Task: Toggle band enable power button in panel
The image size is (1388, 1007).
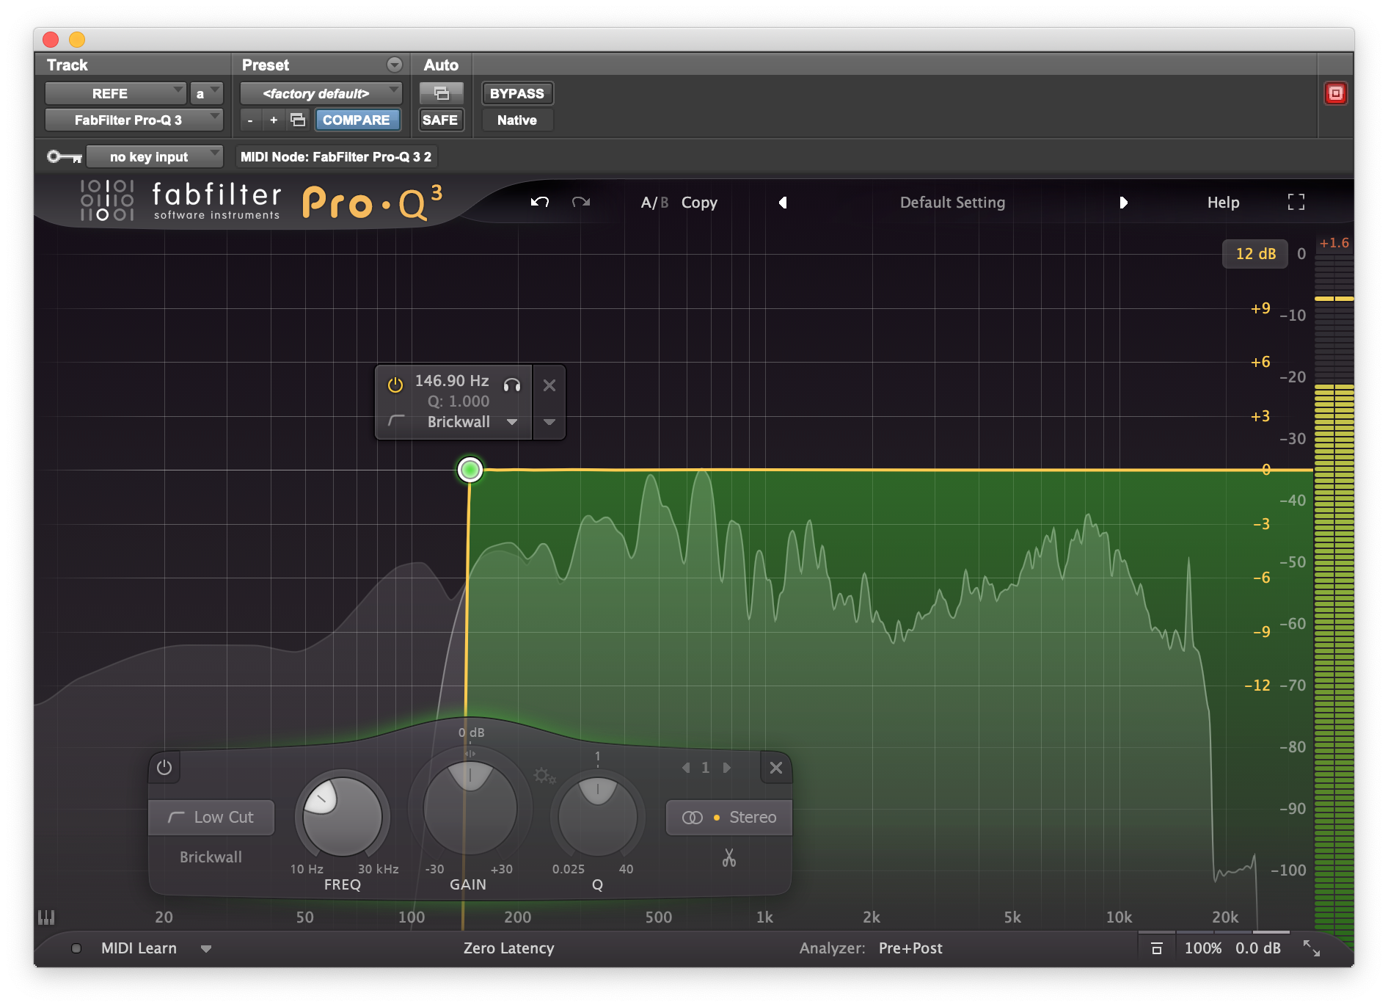Action: [x=164, y=768]
